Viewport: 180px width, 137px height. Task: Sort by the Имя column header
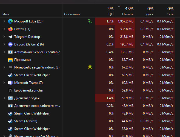[31, 11]
